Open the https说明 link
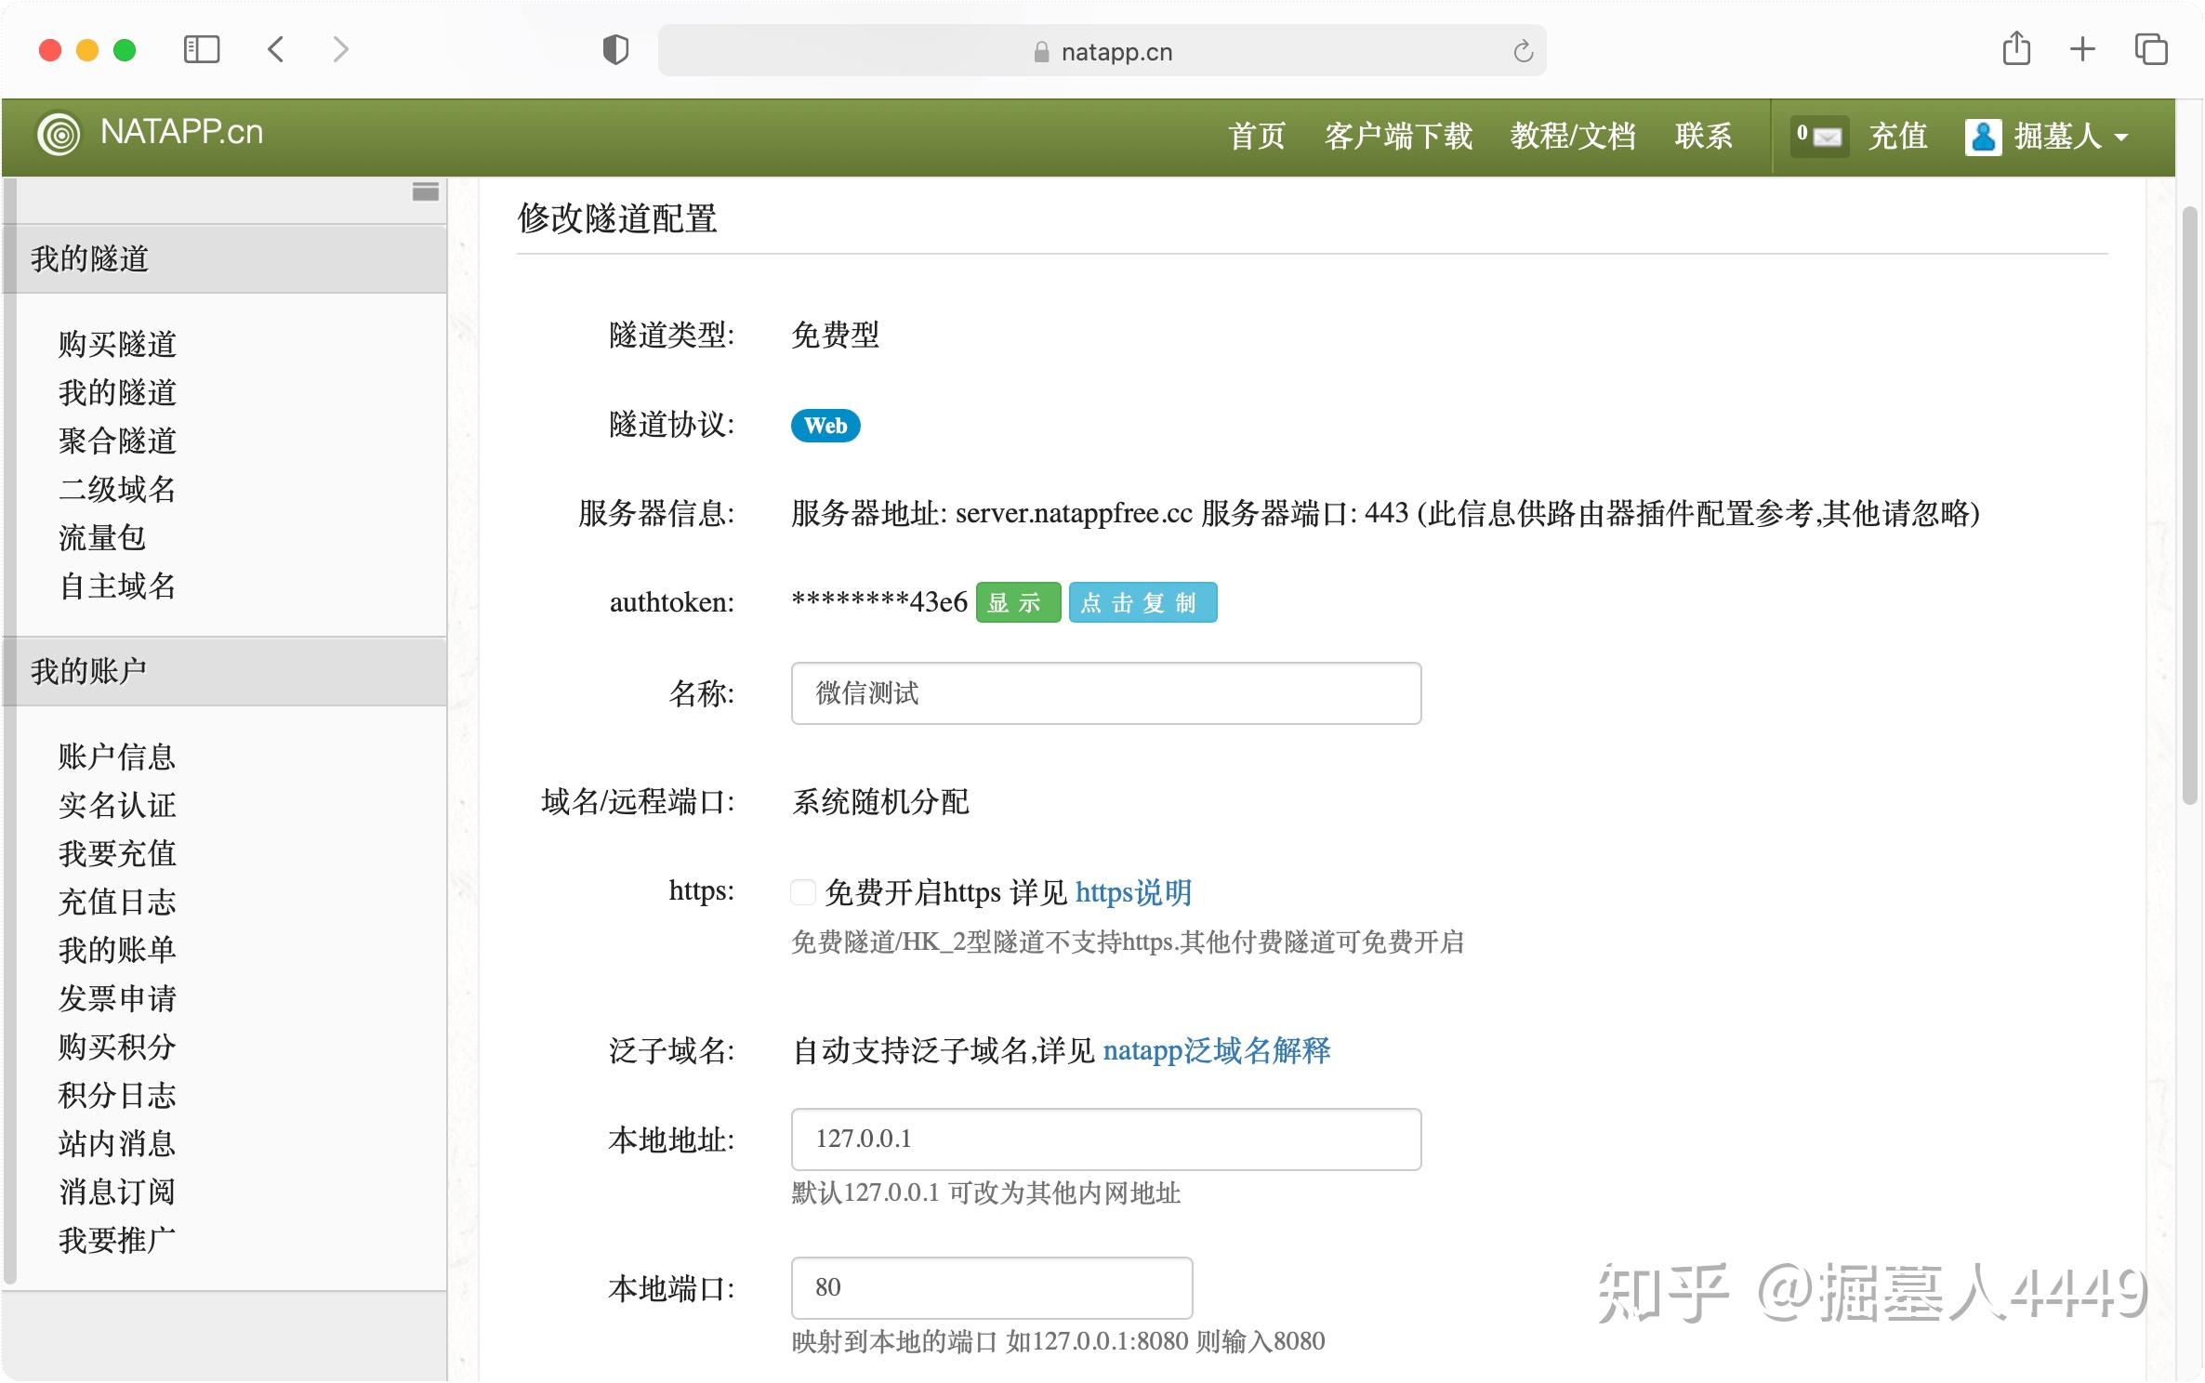This screenshot has width=2205, height=1383. pyautogui.click(x=1133, y=893)
